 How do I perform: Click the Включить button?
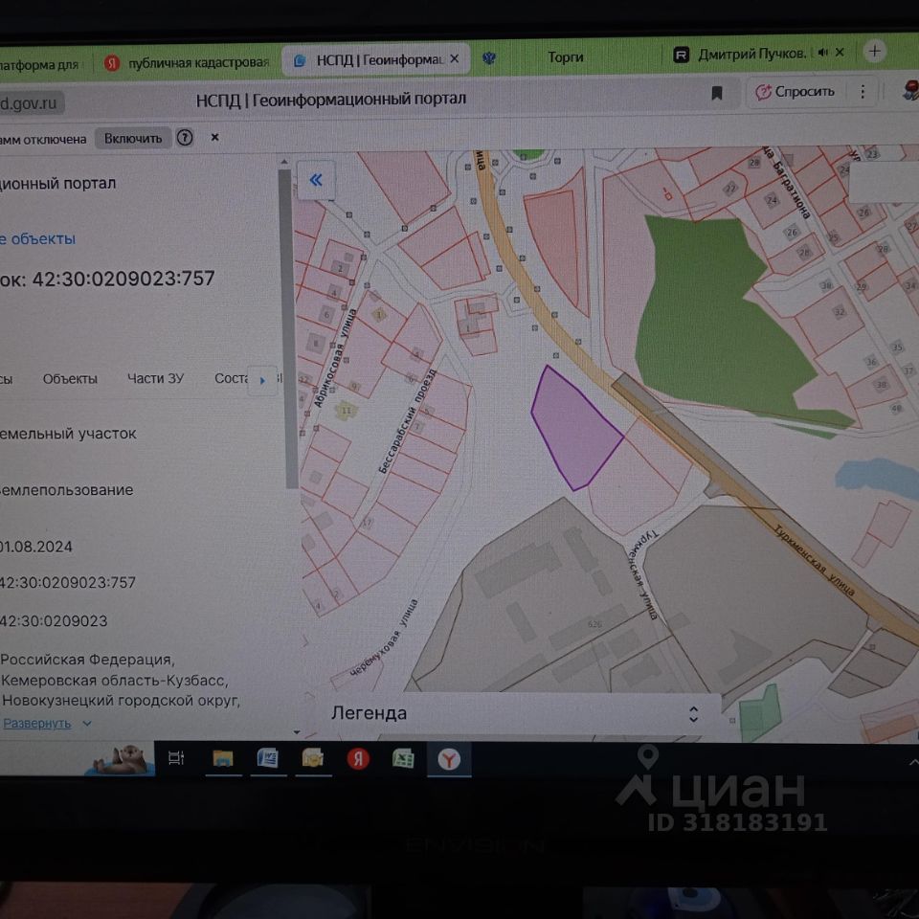133,138
